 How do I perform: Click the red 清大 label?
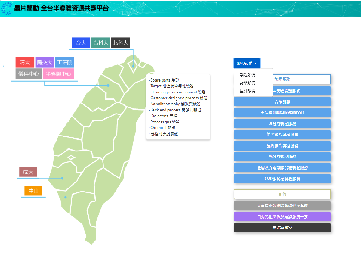pos(25,62)
